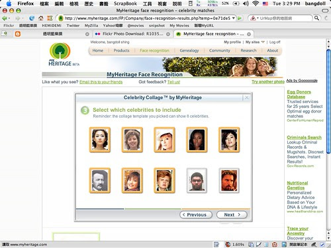Click the checkmark icon in status bar
Viewport: 331px width, 248px height.
pyautogui.click(x=322, y=245)
